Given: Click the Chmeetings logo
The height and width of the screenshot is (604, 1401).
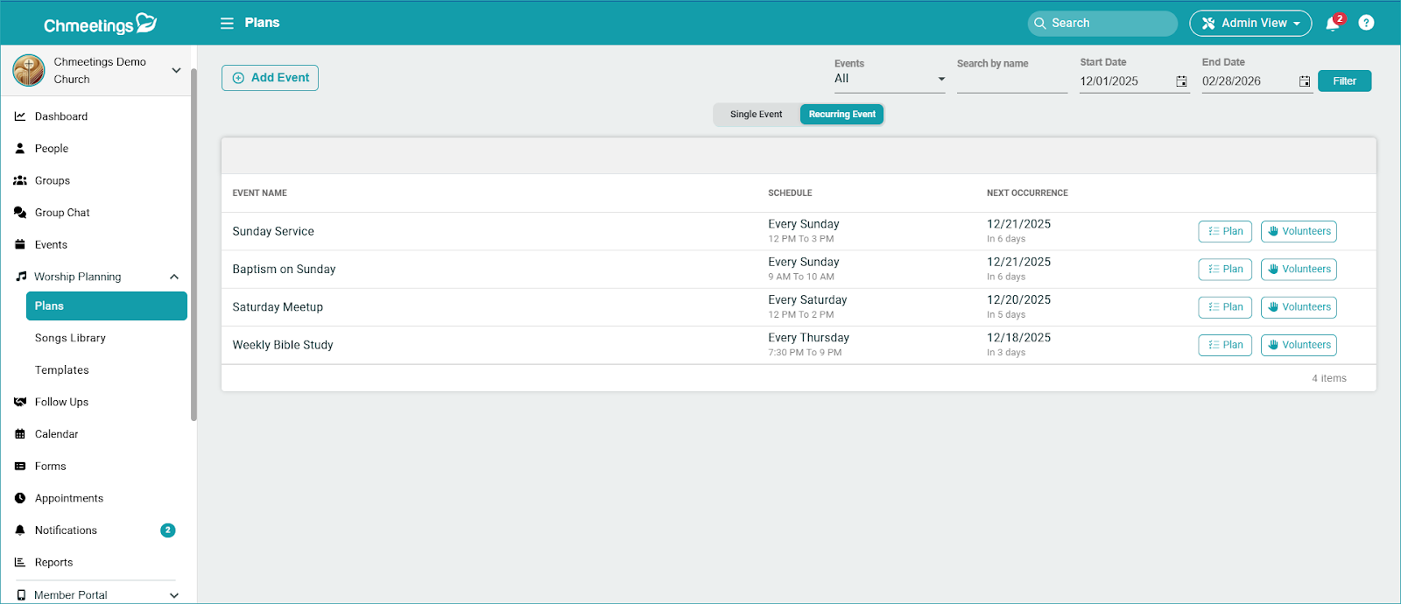Looking at the screenshot, I should (x=100, y=25).
